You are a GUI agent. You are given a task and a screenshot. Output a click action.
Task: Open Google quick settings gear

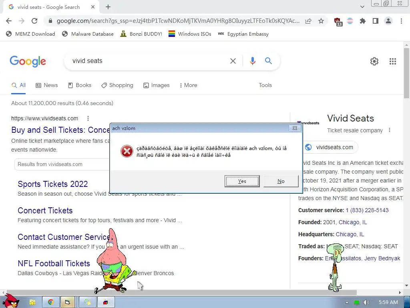click(x=374, y=61)
